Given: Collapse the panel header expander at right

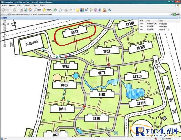Looking at the screenshot, I should click(x=179, y=18).
